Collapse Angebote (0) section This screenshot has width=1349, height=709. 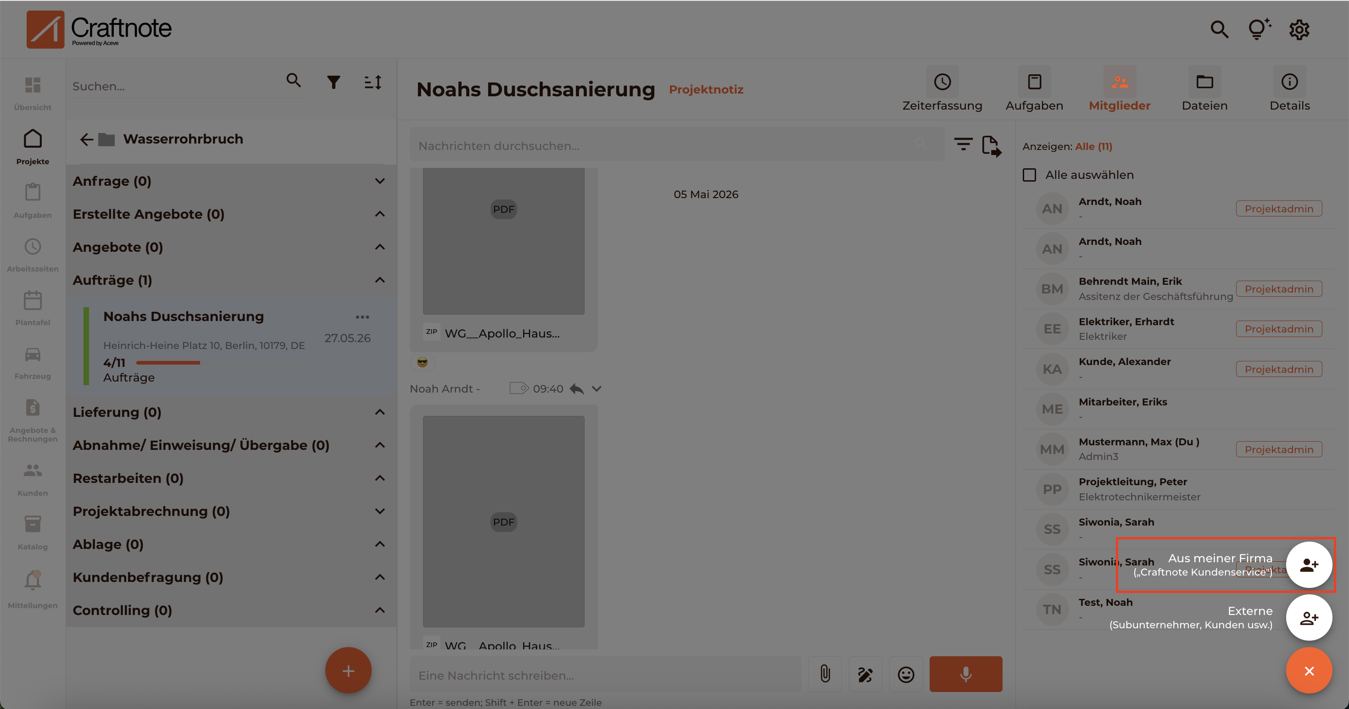pyautogui.click(x=379, y=247)
